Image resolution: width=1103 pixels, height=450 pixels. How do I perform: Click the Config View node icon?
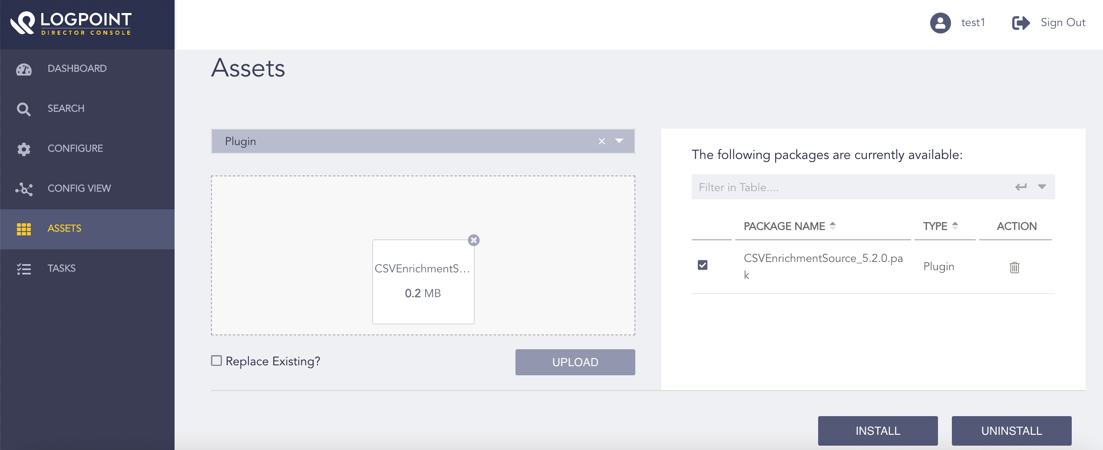click(x=24, y=188)
